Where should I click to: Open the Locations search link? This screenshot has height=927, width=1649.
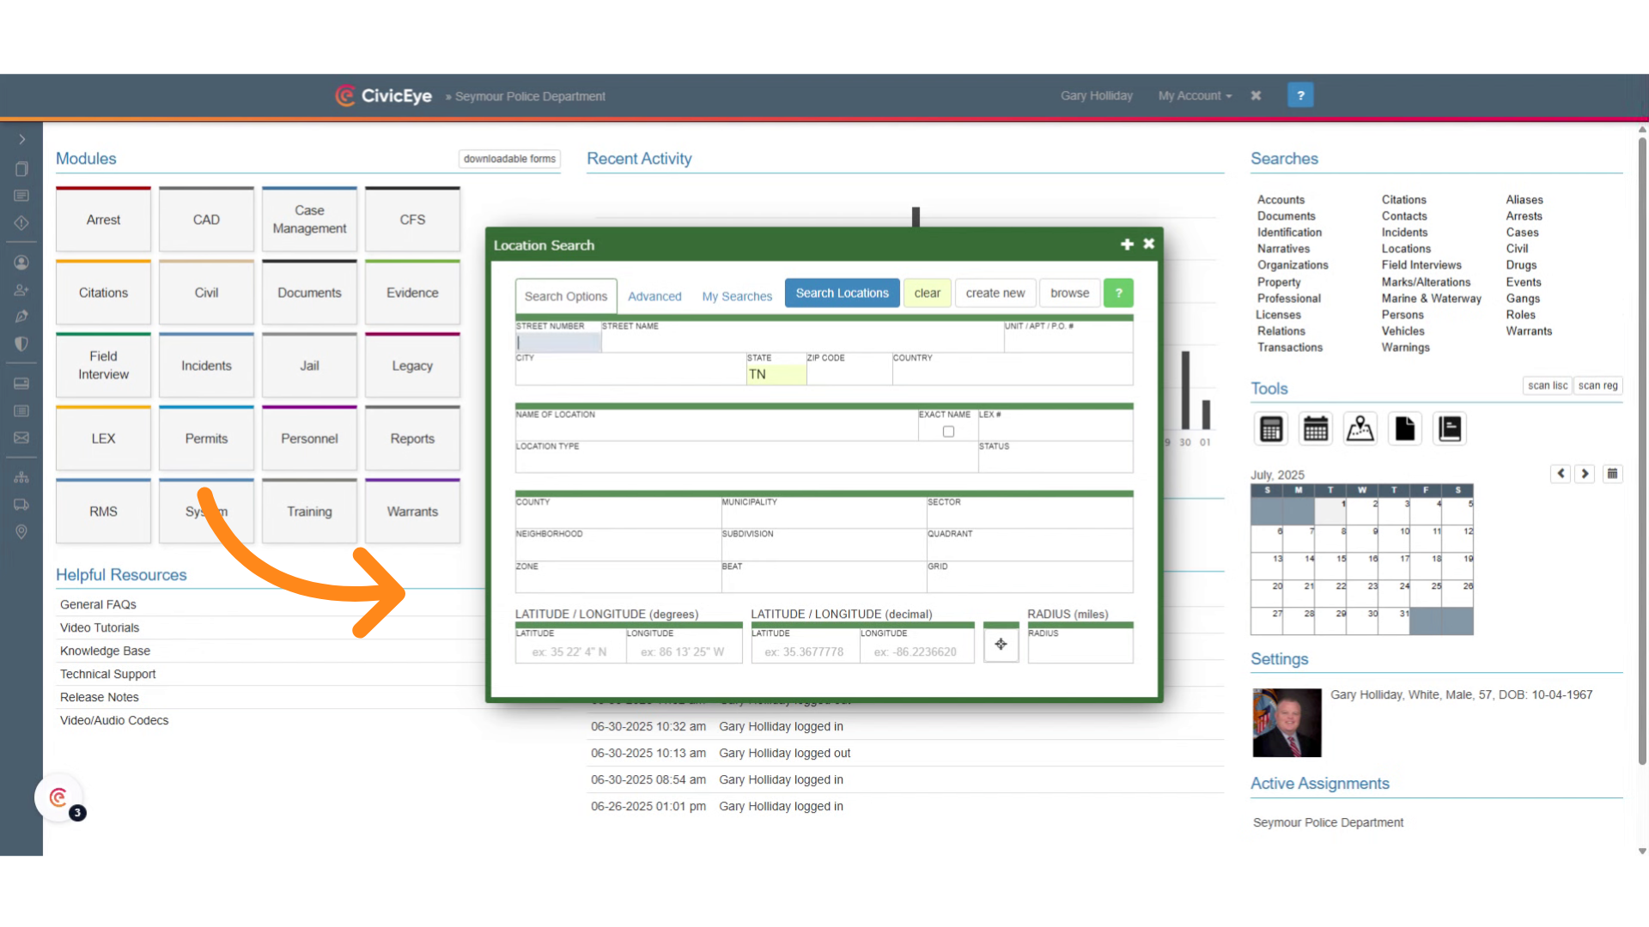(x=1406, y=249)
